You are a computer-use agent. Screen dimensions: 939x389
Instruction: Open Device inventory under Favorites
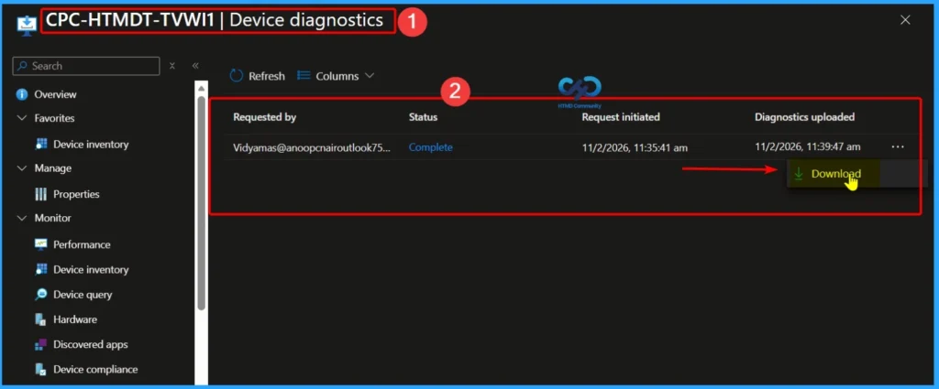point(91,144)
